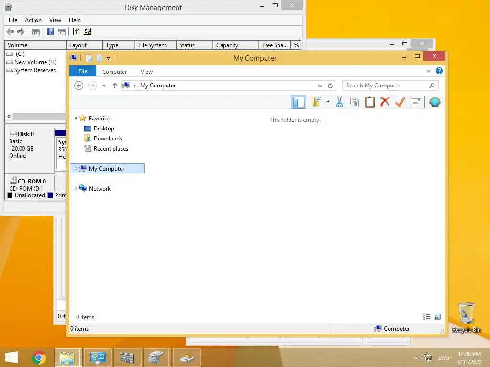Open View ribbon tab in My Computer

tap(146, 72)
